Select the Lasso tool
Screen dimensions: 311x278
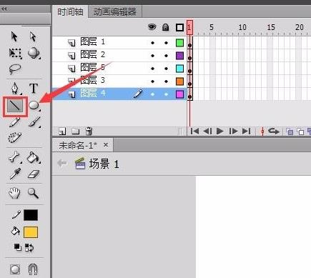[15, 69]
